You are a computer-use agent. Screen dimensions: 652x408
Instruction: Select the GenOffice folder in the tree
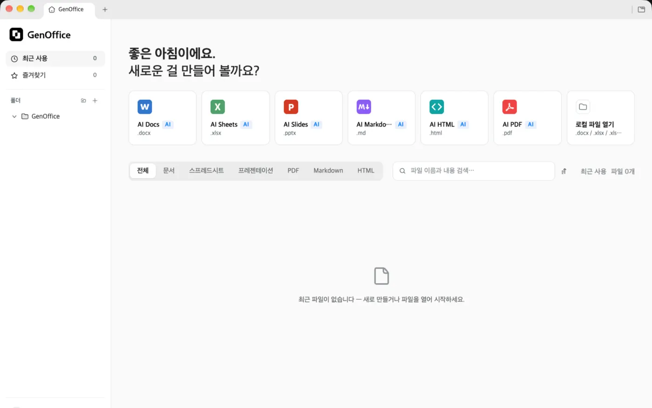pyautogui.click(x=45, y=116)
